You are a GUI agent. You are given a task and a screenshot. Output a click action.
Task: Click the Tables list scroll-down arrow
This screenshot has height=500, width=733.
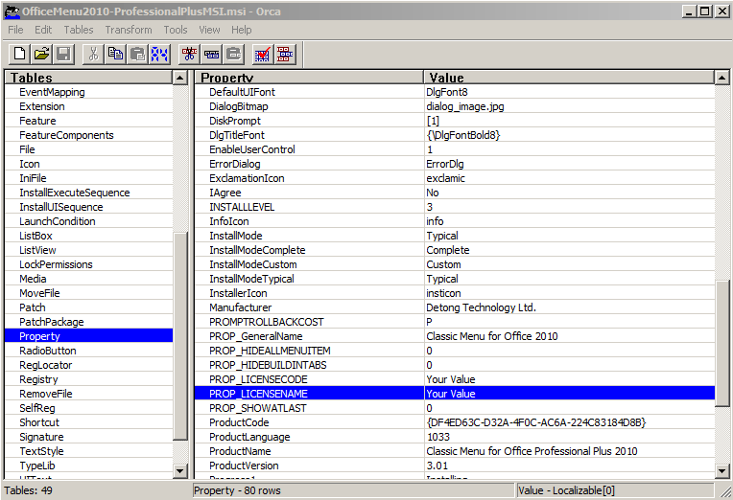[x=180, y=470]
